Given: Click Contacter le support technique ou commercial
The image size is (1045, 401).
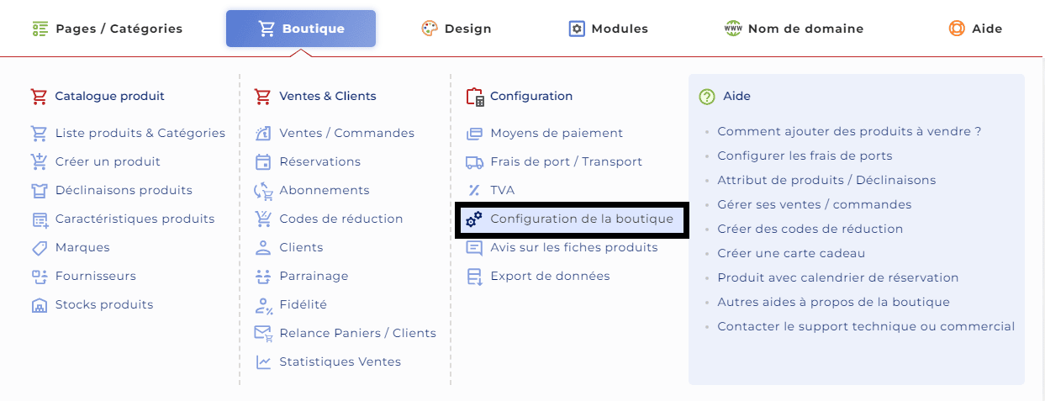Looking at the screenshot, I should coord(866,326).
